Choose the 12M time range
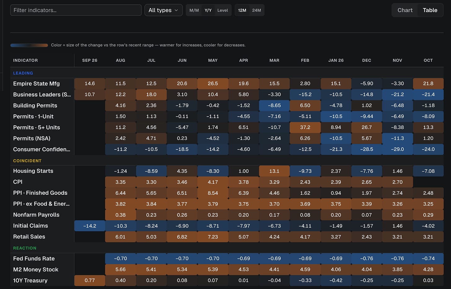 coord(242,10)
